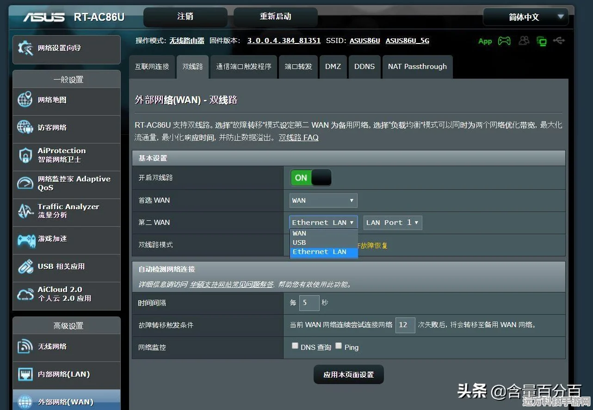Switch to the Dual WAN tab
This screenshot has height=410, width=593.
(192, 67)
